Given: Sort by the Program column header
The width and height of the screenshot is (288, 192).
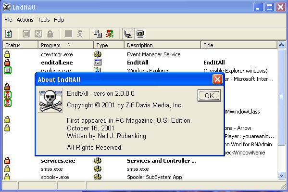Looking at the screenshot, I should click(x=65, y=45).
